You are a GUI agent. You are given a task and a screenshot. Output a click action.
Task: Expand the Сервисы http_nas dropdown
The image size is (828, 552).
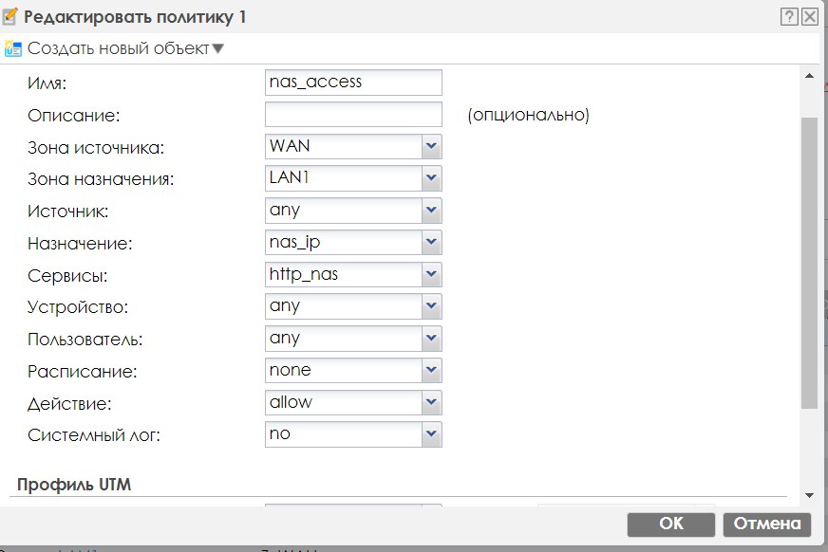point(432,275)
